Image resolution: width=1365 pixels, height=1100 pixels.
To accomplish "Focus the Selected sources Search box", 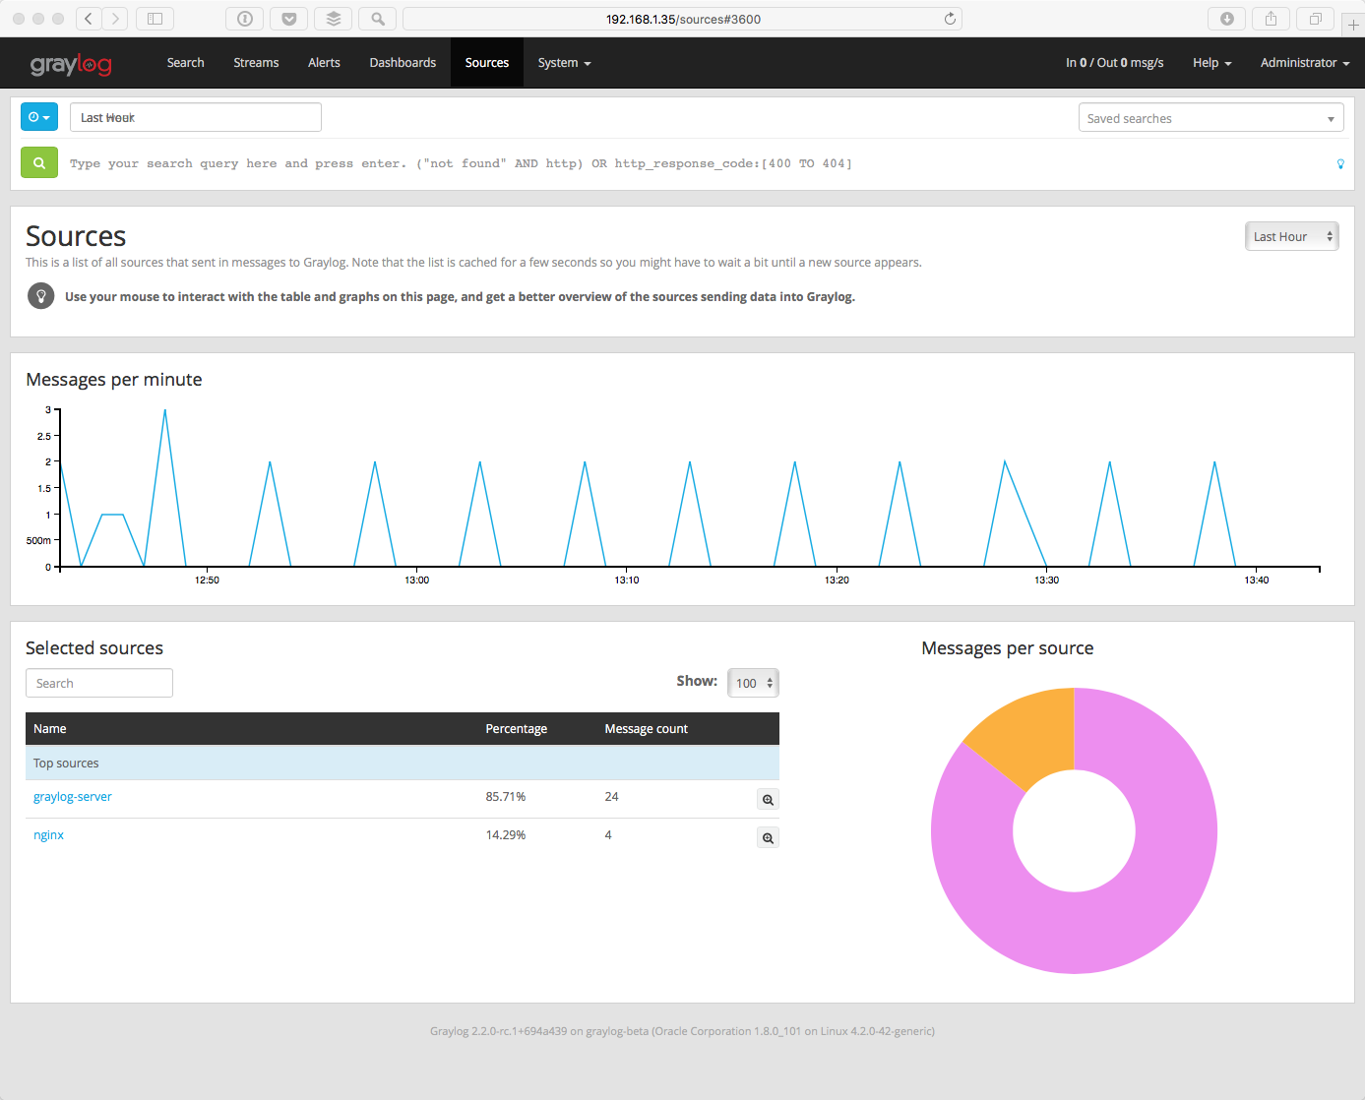I will point(99,683).
